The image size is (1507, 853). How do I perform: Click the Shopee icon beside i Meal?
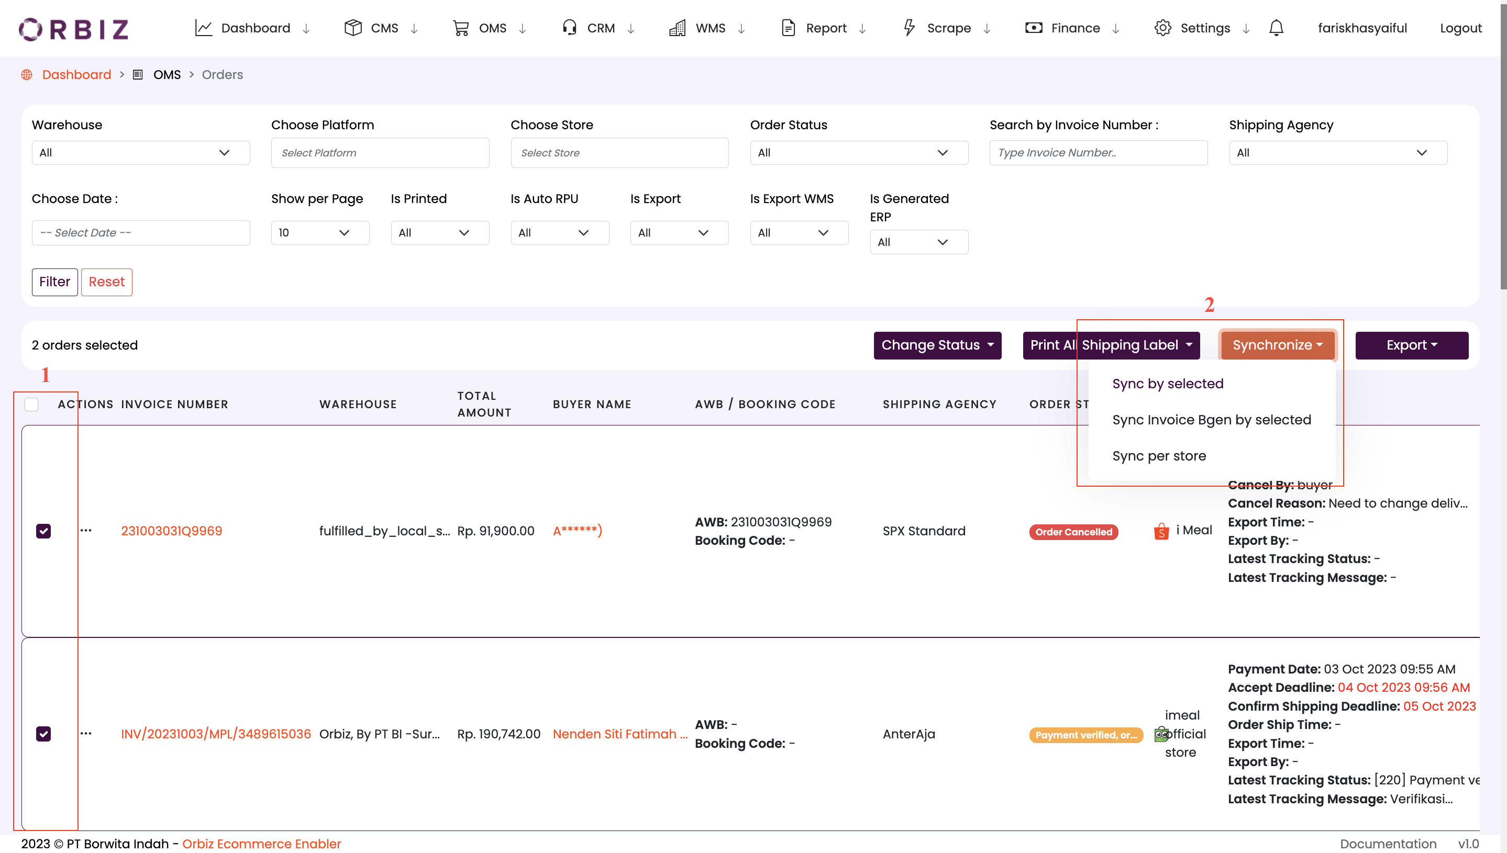pos(1161,531)
